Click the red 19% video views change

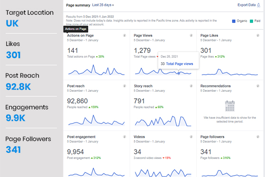coord(167,158)
